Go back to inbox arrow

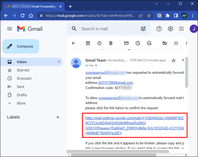pyautogui.click(x=73, y=43)
